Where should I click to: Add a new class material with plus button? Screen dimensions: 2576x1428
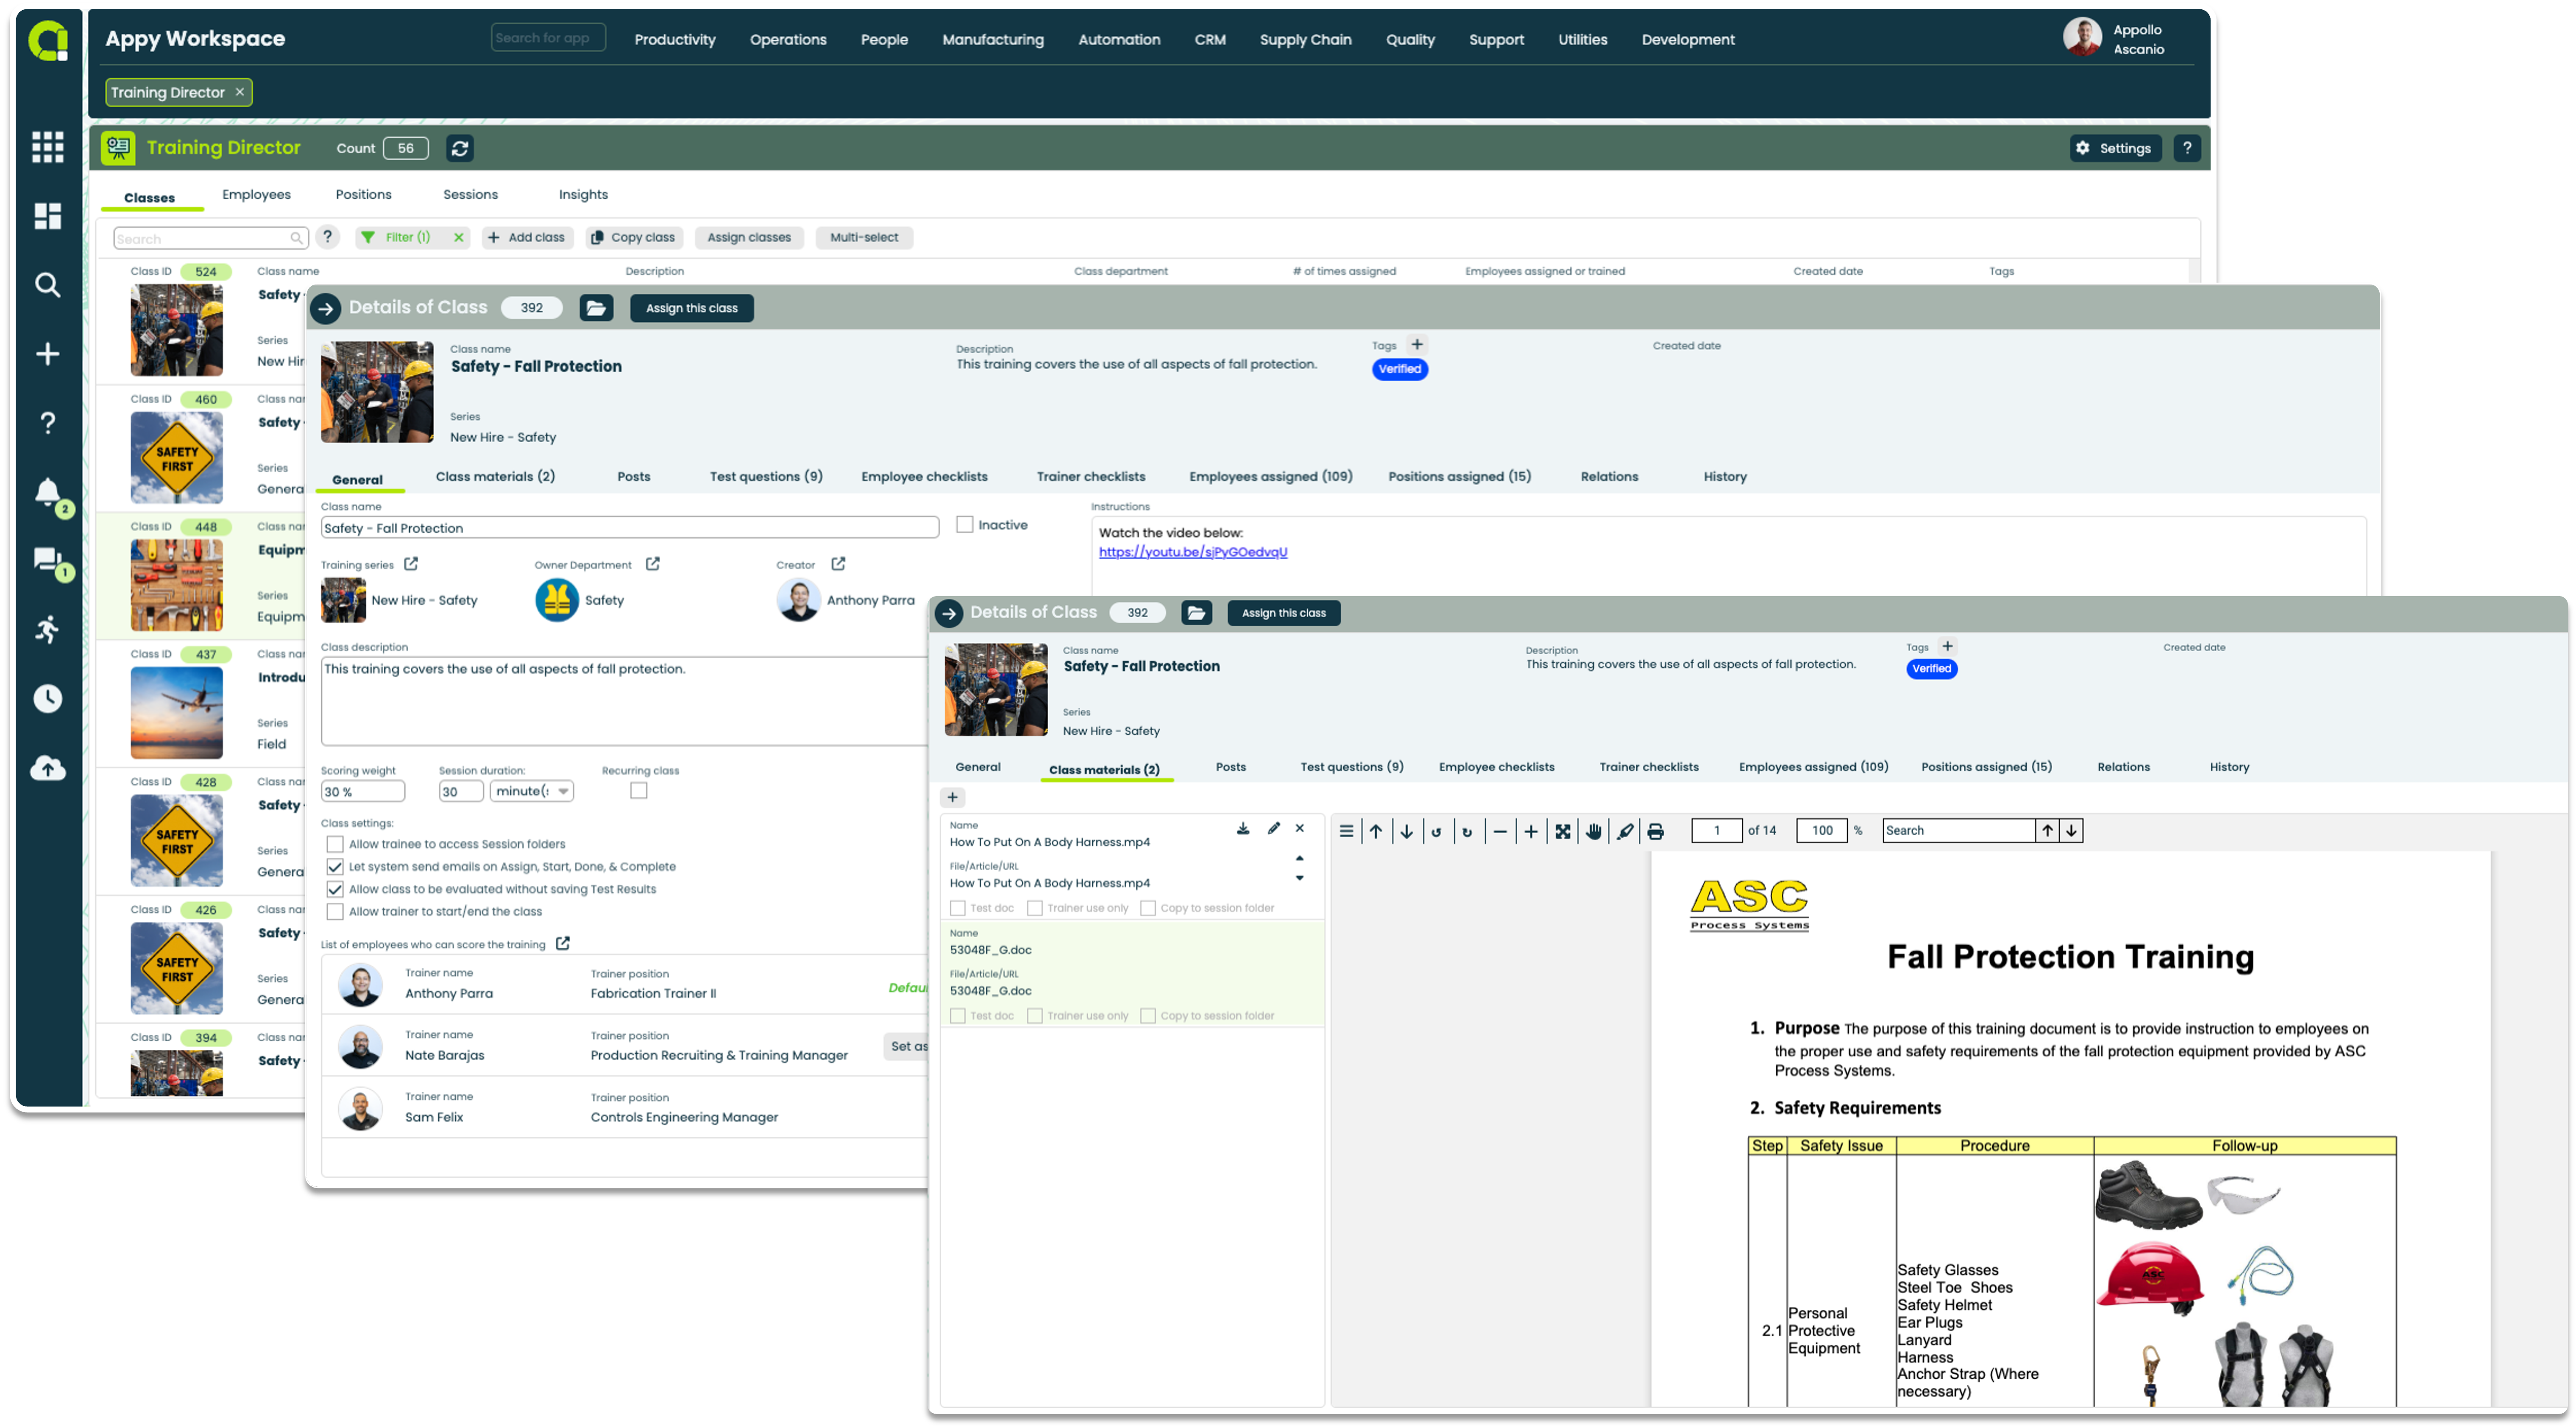(952, 797)
